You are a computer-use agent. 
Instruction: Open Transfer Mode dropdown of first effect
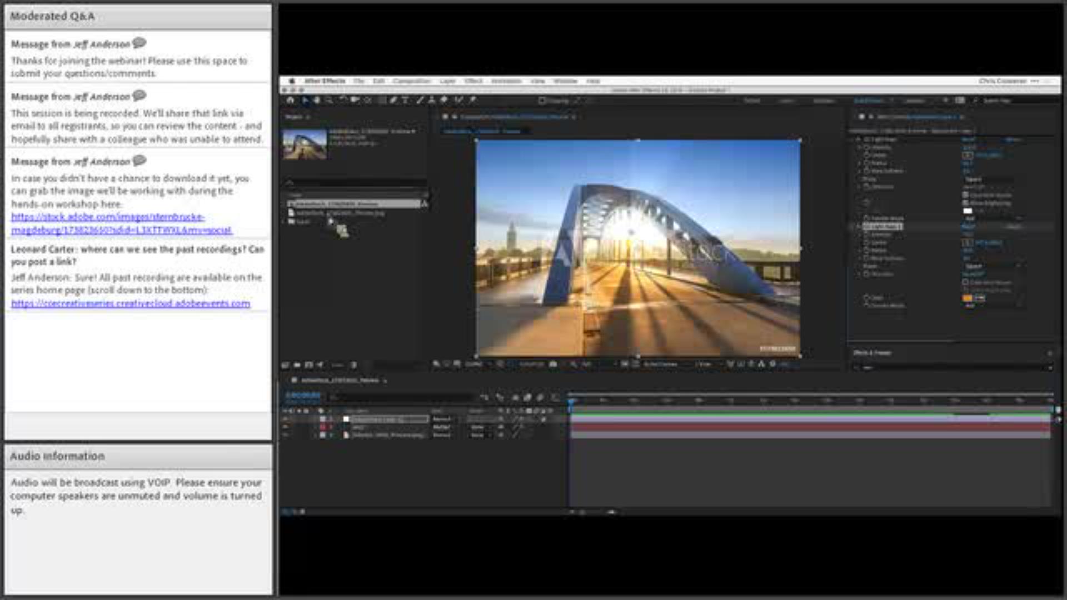(x=994, y=218)
